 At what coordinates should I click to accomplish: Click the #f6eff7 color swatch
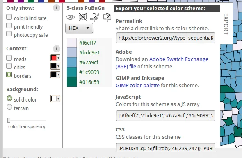[x=72, y=43]
